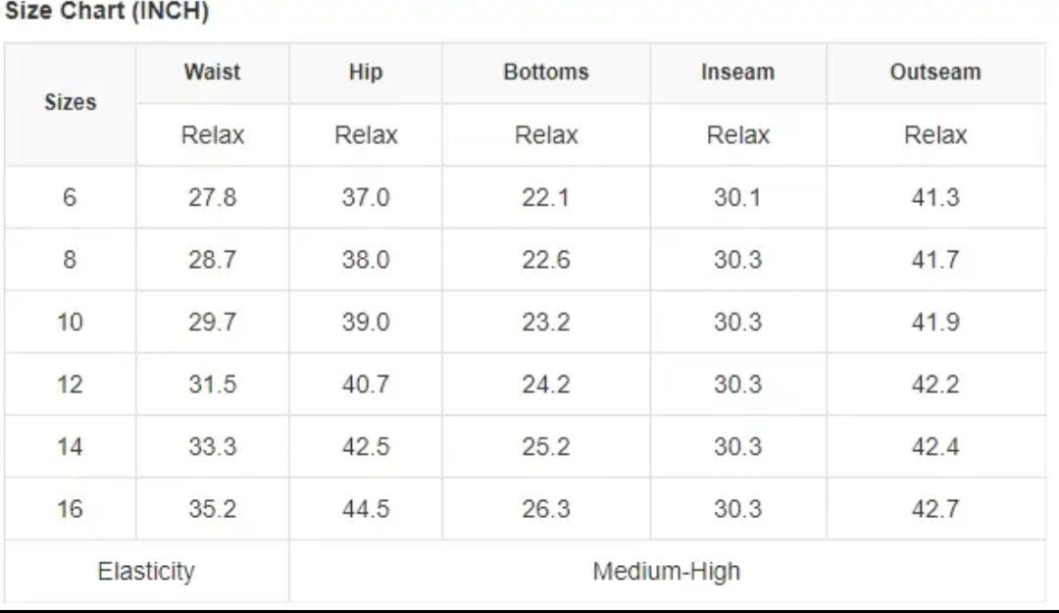Click the Inseam column header

(x=737, y=73)
